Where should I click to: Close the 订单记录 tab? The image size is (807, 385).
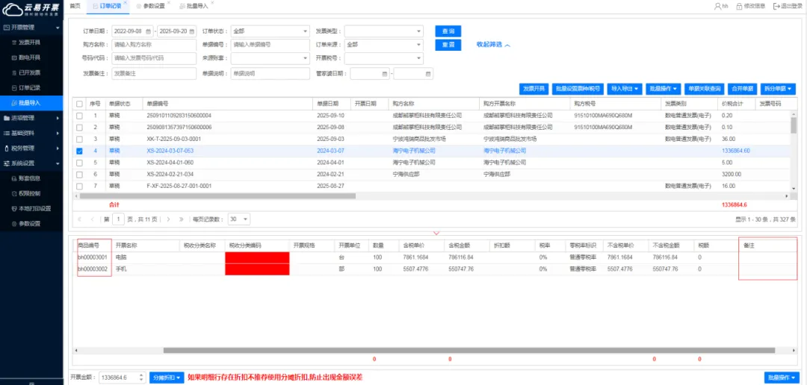point(126,3)
